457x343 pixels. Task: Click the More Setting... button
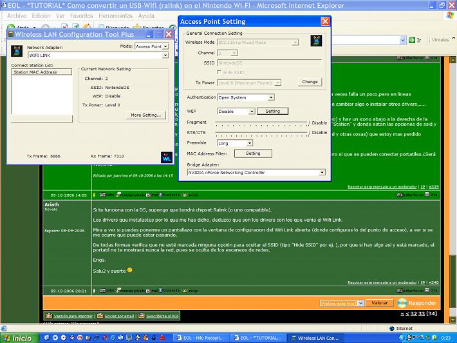point(145,115)
